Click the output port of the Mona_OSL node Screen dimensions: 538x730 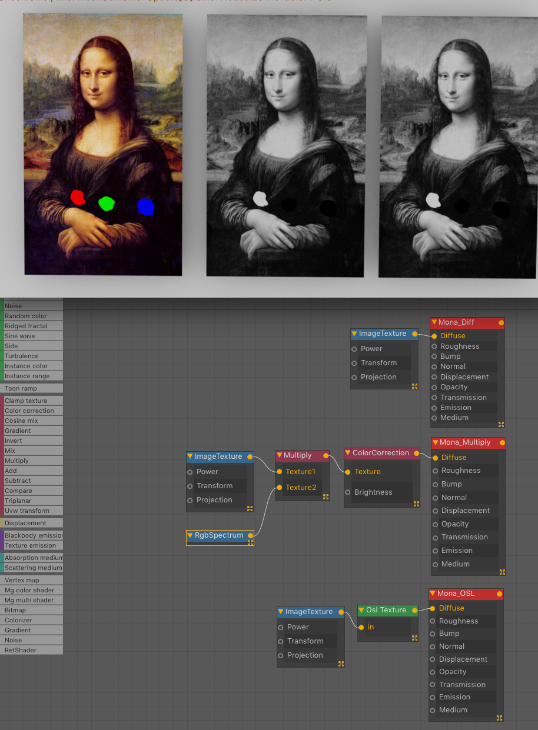click(x=500, y=594)
